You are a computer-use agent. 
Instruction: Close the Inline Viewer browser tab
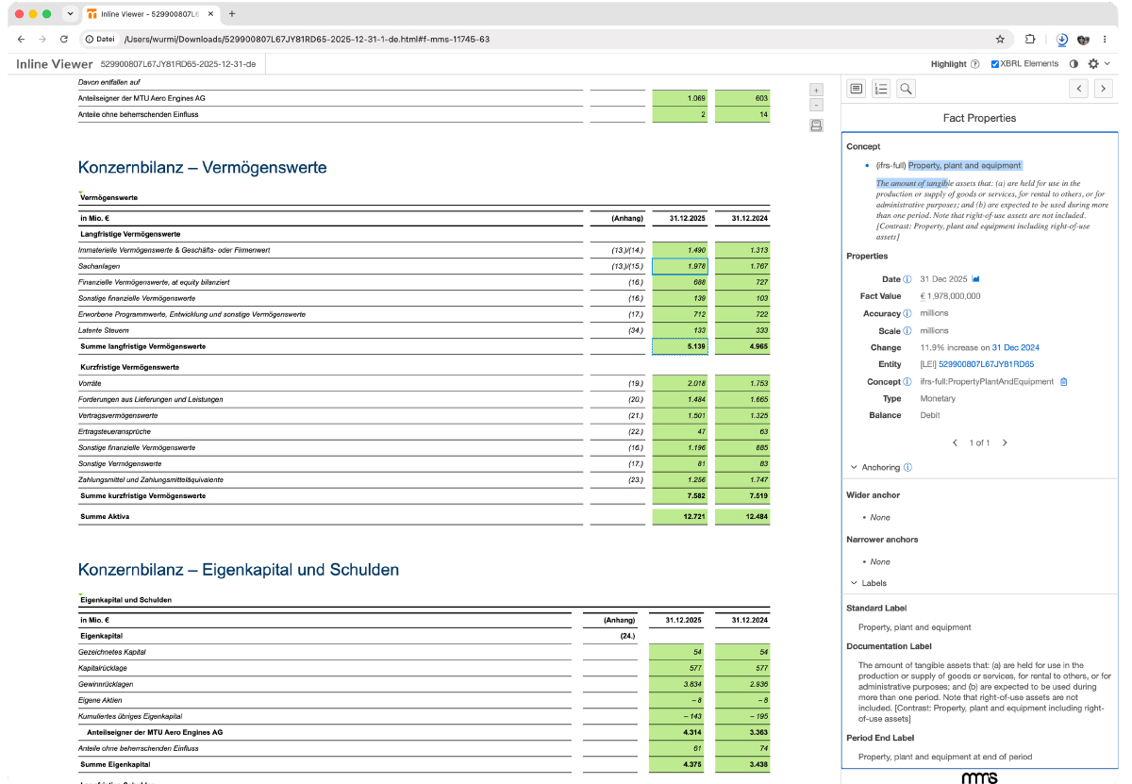[208, 14]
